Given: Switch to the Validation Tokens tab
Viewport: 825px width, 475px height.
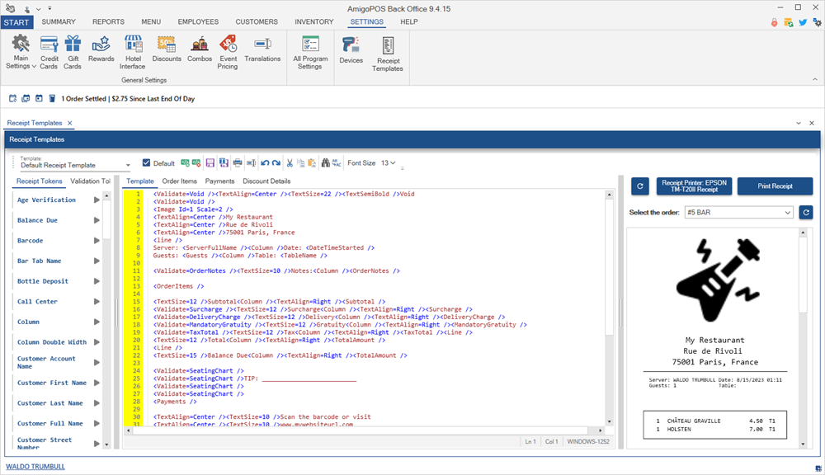Looking at the screenshot, I should [91, 181].
